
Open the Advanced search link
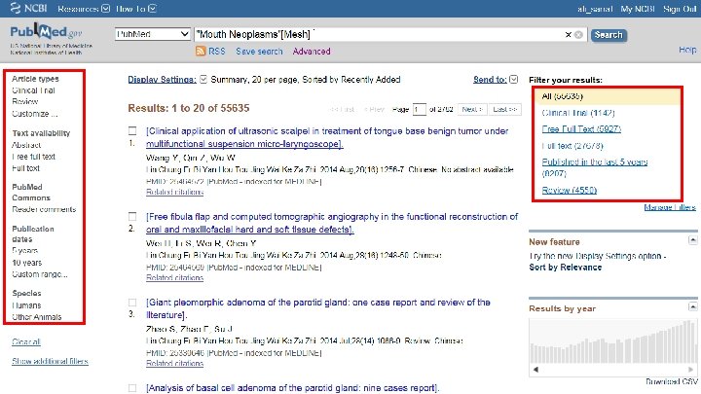click(x=312, y=52)
